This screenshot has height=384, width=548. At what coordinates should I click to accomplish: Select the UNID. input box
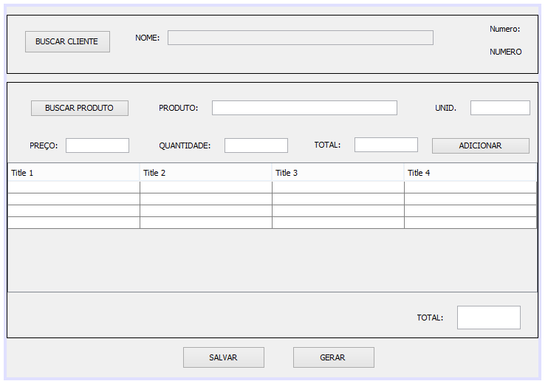point(500,108)
